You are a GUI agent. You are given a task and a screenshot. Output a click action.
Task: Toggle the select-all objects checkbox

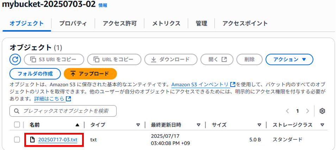click(17, 125)
